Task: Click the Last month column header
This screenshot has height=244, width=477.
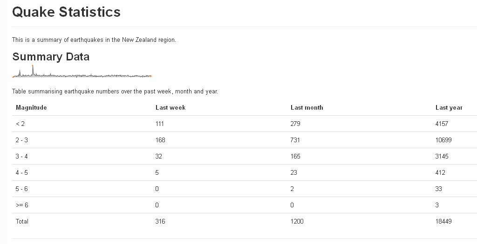Action: [307, 107]
